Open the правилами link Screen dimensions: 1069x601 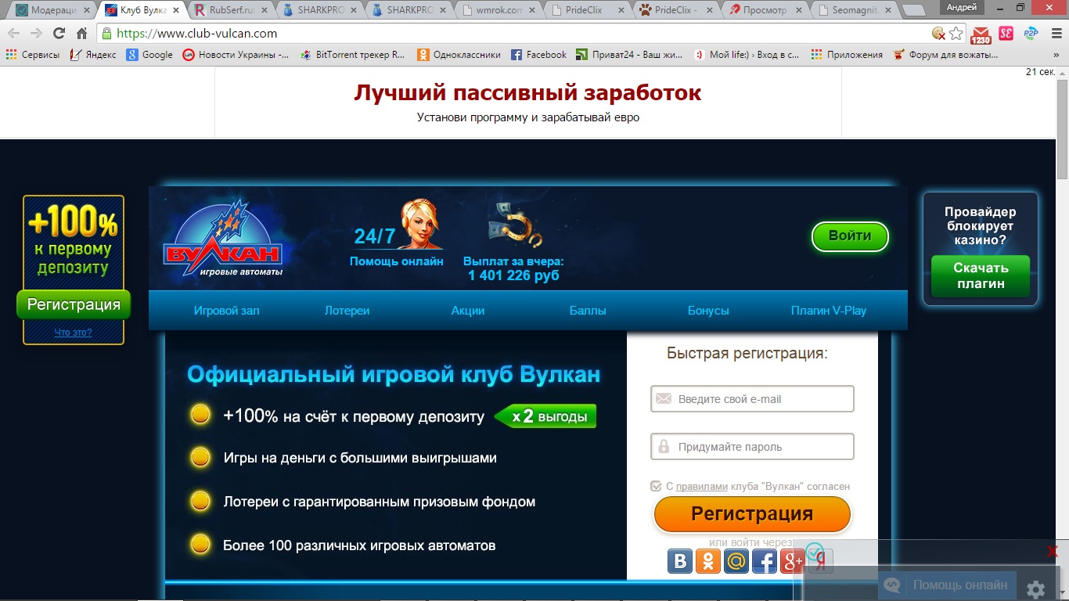tap(702, 486)
